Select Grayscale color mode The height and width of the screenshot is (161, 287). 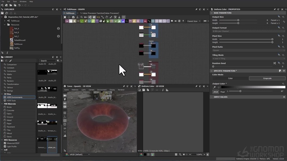(x=267, y=78)
